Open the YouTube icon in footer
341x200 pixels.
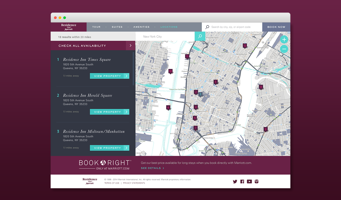(x=249, y=182)
